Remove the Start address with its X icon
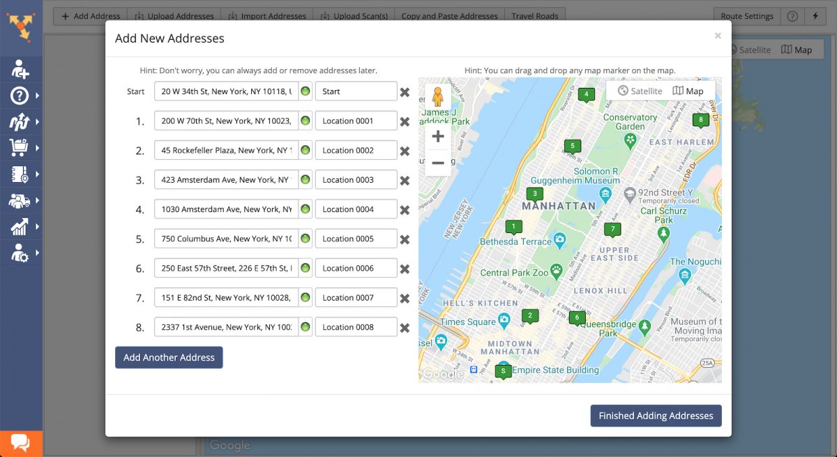 click(x=405, y=91)
